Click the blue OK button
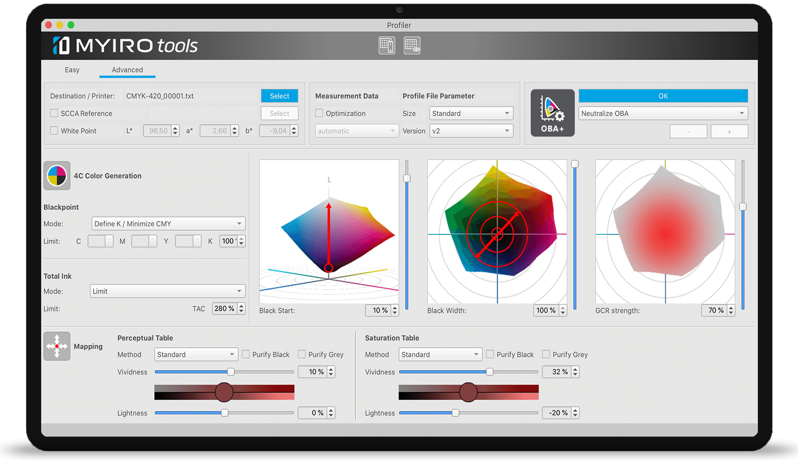This screenshot has width=798, height=460. point(663,96)
